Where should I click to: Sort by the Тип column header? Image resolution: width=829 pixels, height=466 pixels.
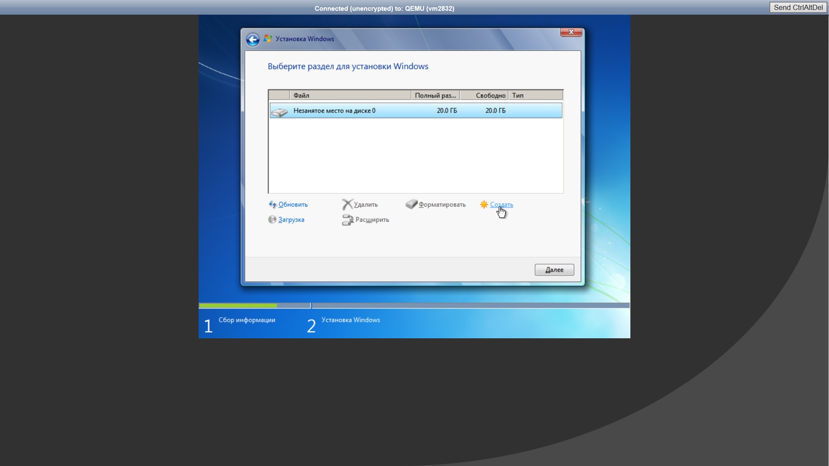[535, 95]
